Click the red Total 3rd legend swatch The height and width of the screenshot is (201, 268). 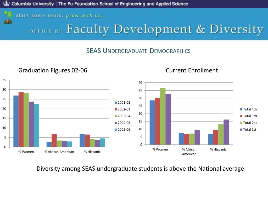tap(241, 116)
